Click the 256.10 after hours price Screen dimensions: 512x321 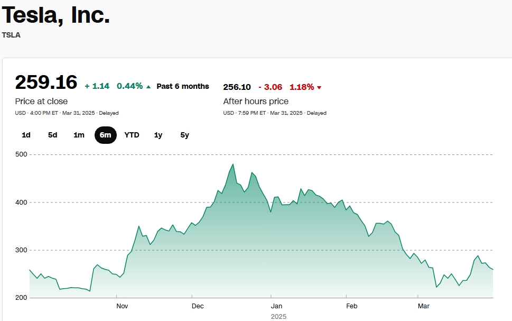pyautogui.click(x=237, y=87)
